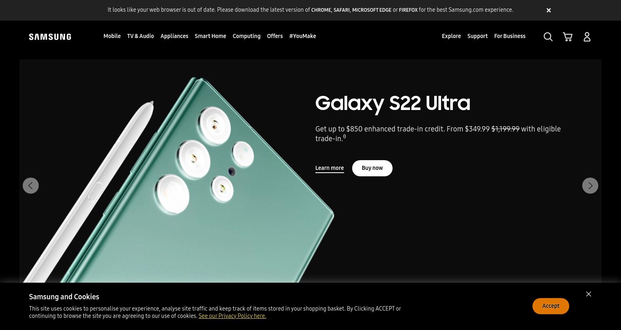Close the cookie banner with X

[589, 294]
